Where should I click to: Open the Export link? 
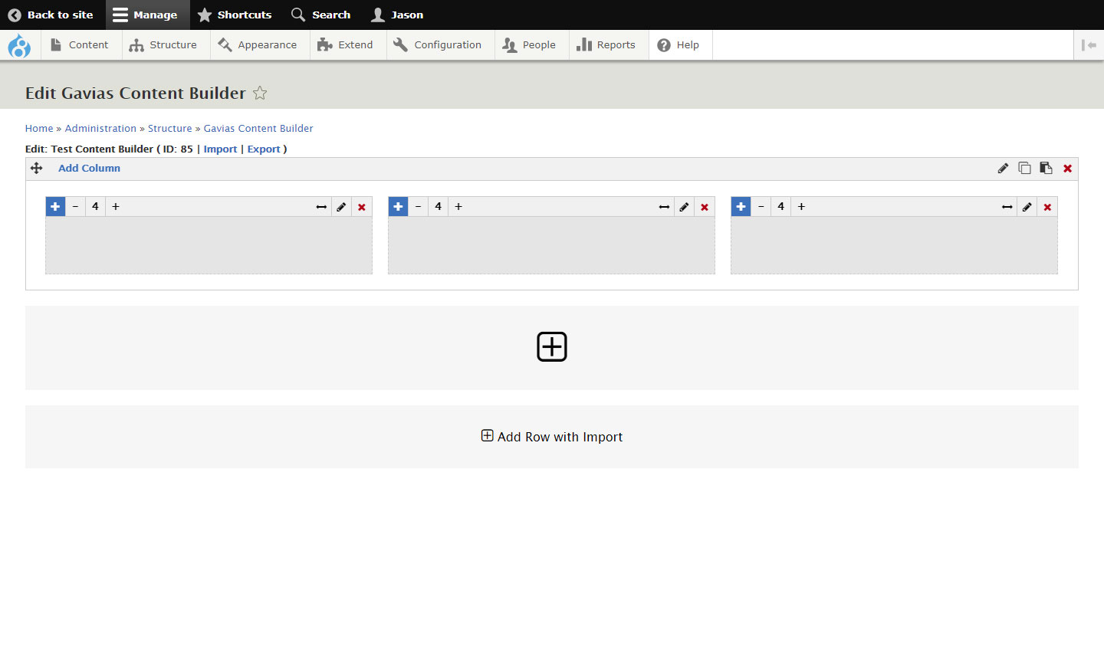[264, 149]
